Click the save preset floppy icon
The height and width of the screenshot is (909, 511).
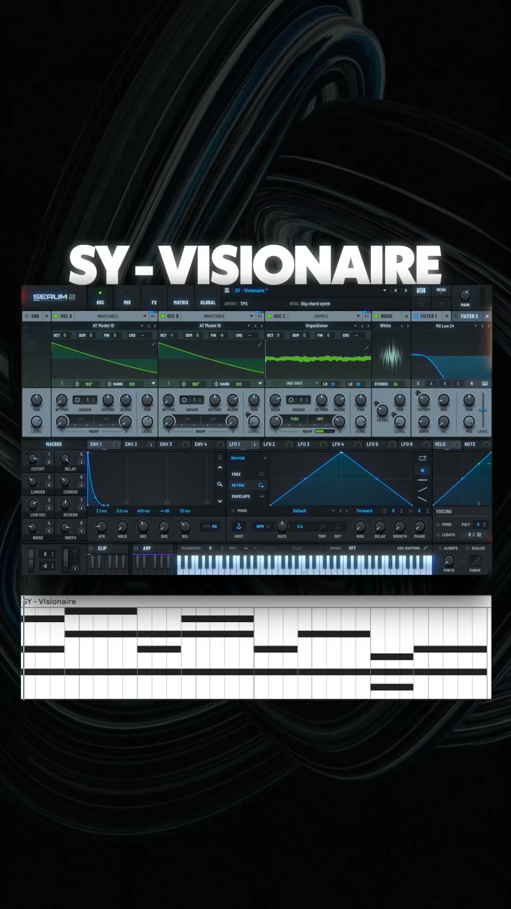coord(227,290)
